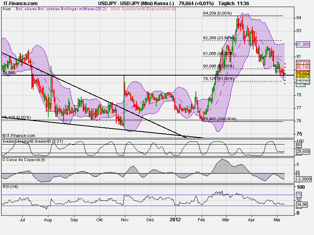
Task: Click the 81 price axis label
Action: (x=299, y=56)
